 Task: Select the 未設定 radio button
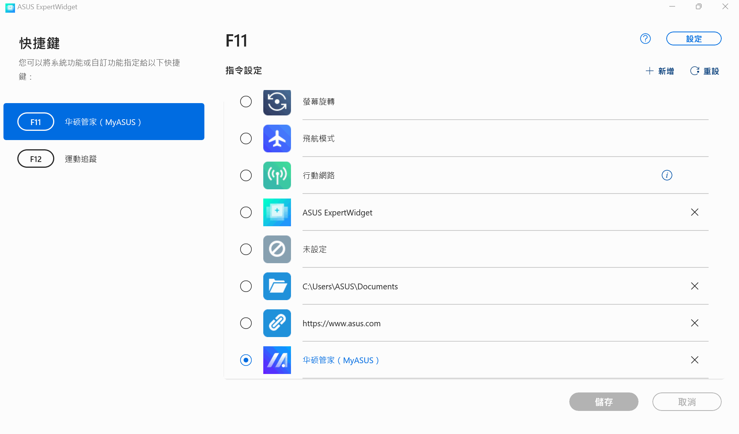point(246,249)
